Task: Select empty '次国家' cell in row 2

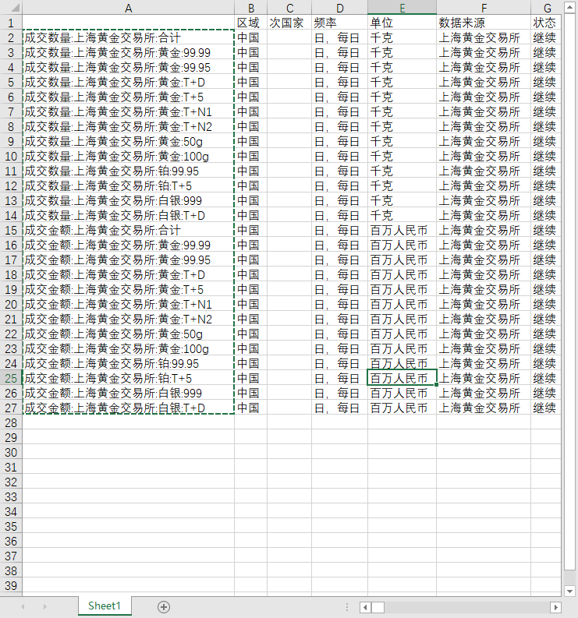Action: [x=289, y=38]
